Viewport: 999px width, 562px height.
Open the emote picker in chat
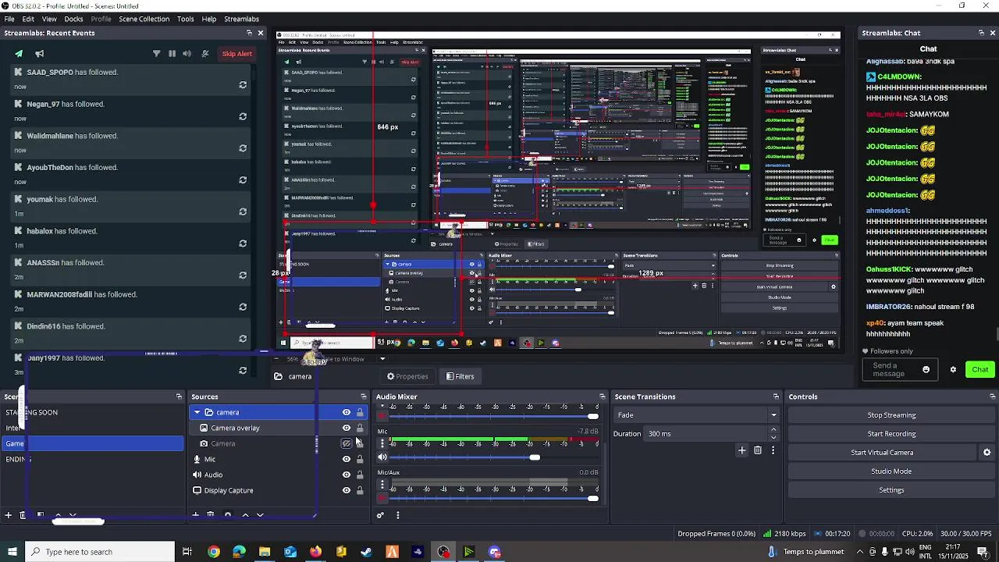point(926,370)
